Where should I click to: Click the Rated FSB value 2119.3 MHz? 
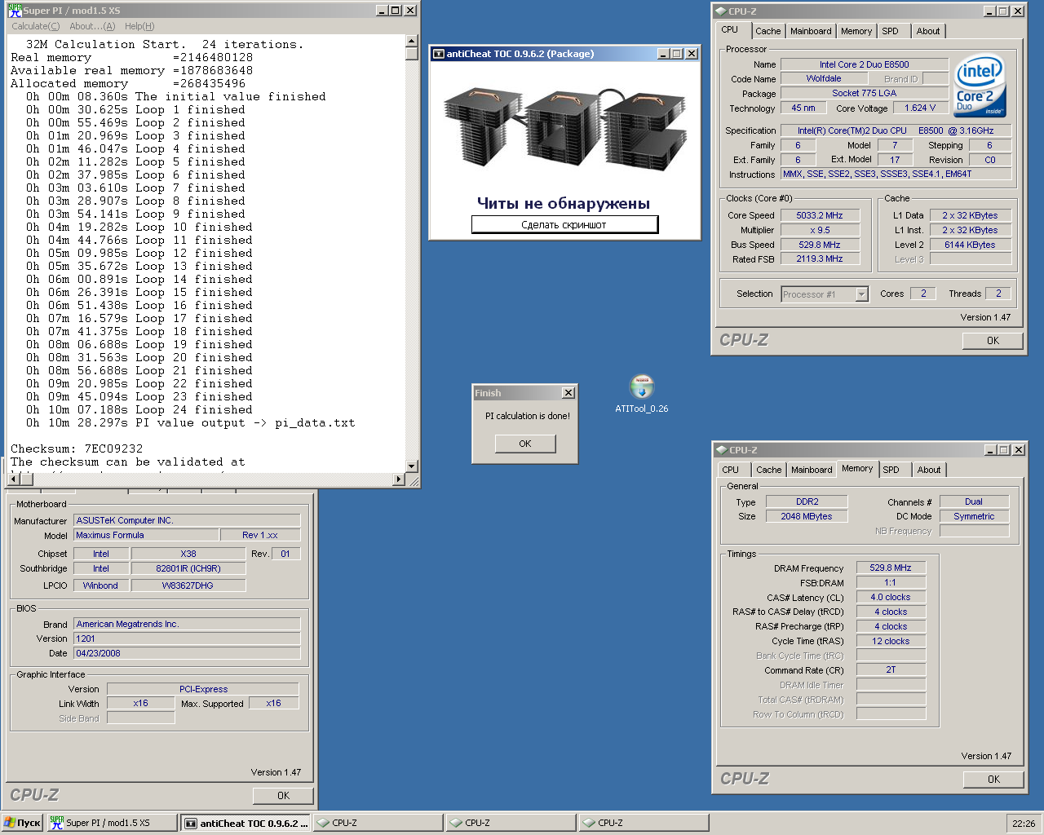point(820,258)
